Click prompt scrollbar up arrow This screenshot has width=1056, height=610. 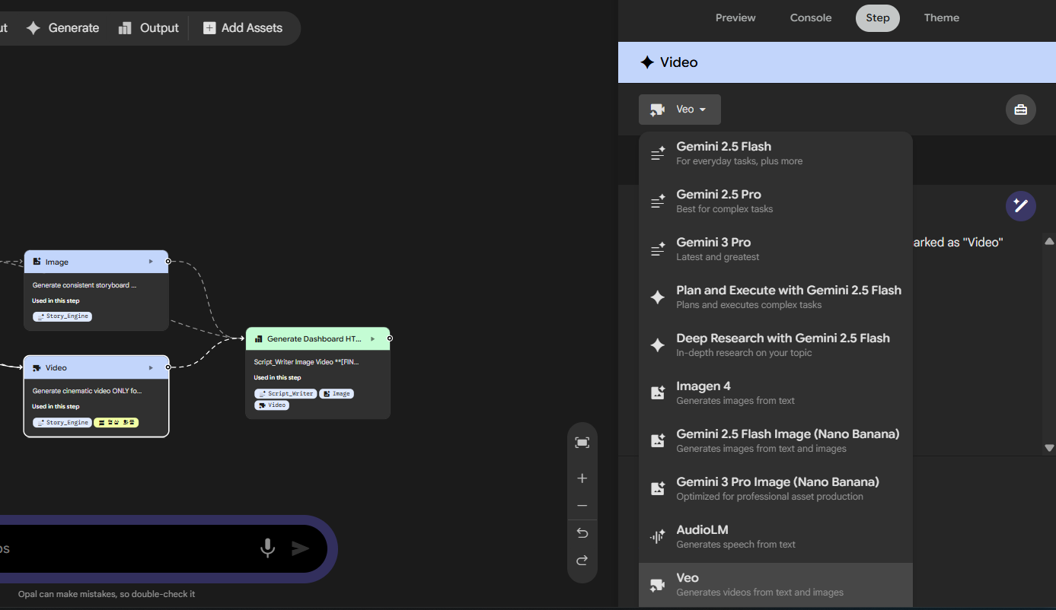1049,242
